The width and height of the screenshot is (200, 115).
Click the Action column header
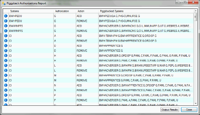point(81,11)
